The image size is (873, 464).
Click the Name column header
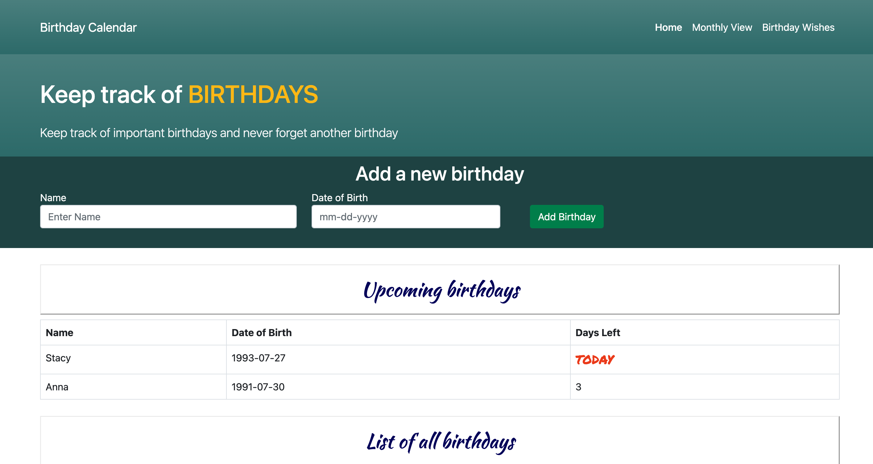(x=60, y=333)
